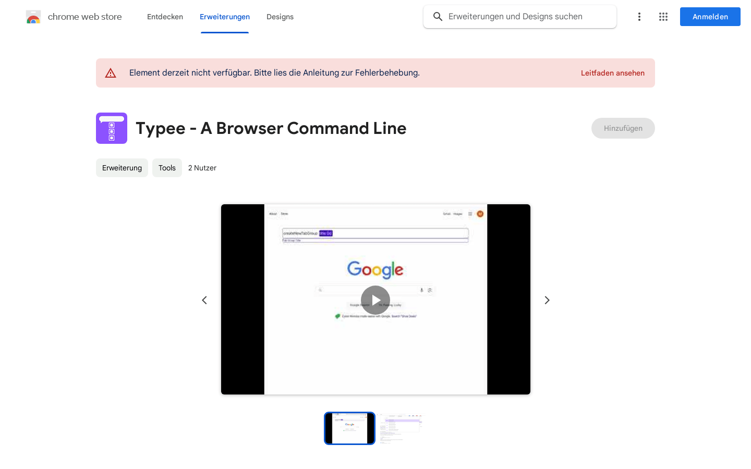Click the search magnifier icon
This screenshot has height=469, width=751.
pyautogui.click(x=438, y=17)
